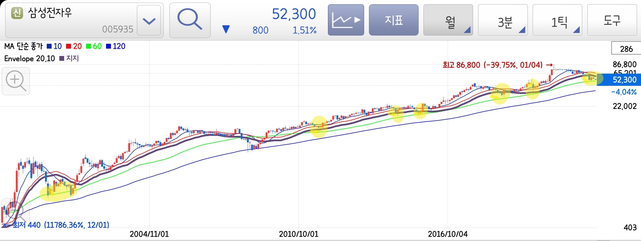Open the 3분 minute interval dropdown
Viewport: 641px width, 241px height.
coord(503,20)
